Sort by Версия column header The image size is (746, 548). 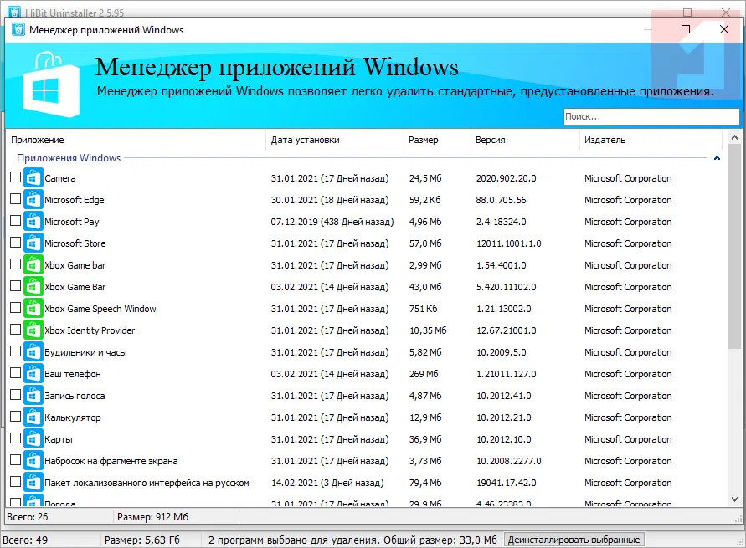click(525, 140)
